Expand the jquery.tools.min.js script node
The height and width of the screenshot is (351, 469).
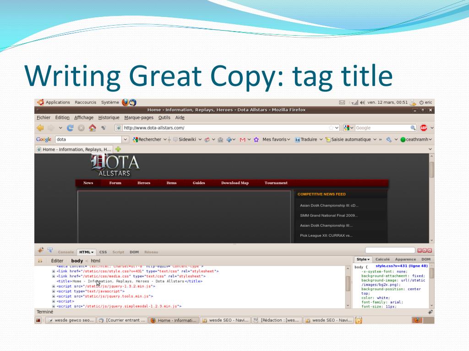point(54,296)
